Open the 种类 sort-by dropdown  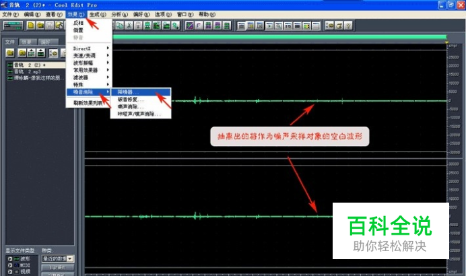click(x=70, y=258)
